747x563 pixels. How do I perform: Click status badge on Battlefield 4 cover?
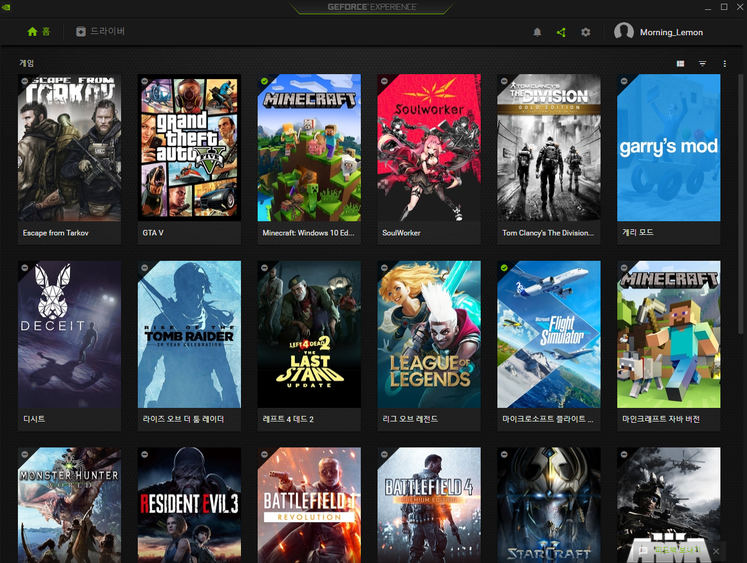tap(384, 454)
